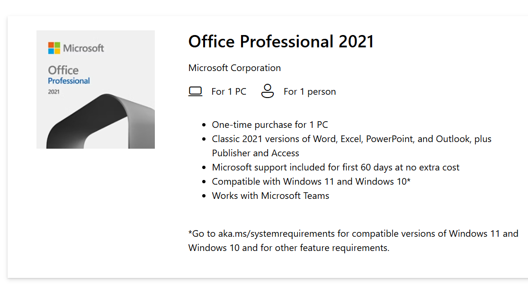This screenshot has height=286, width=528.
Task: Click the 'For 1 PC' label
Action: tap(229, 92)
